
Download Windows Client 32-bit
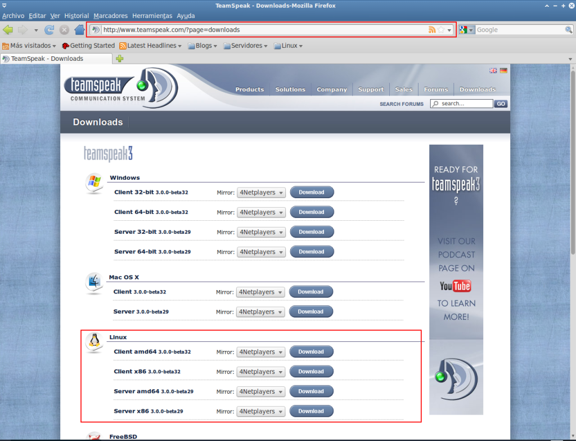312,192
